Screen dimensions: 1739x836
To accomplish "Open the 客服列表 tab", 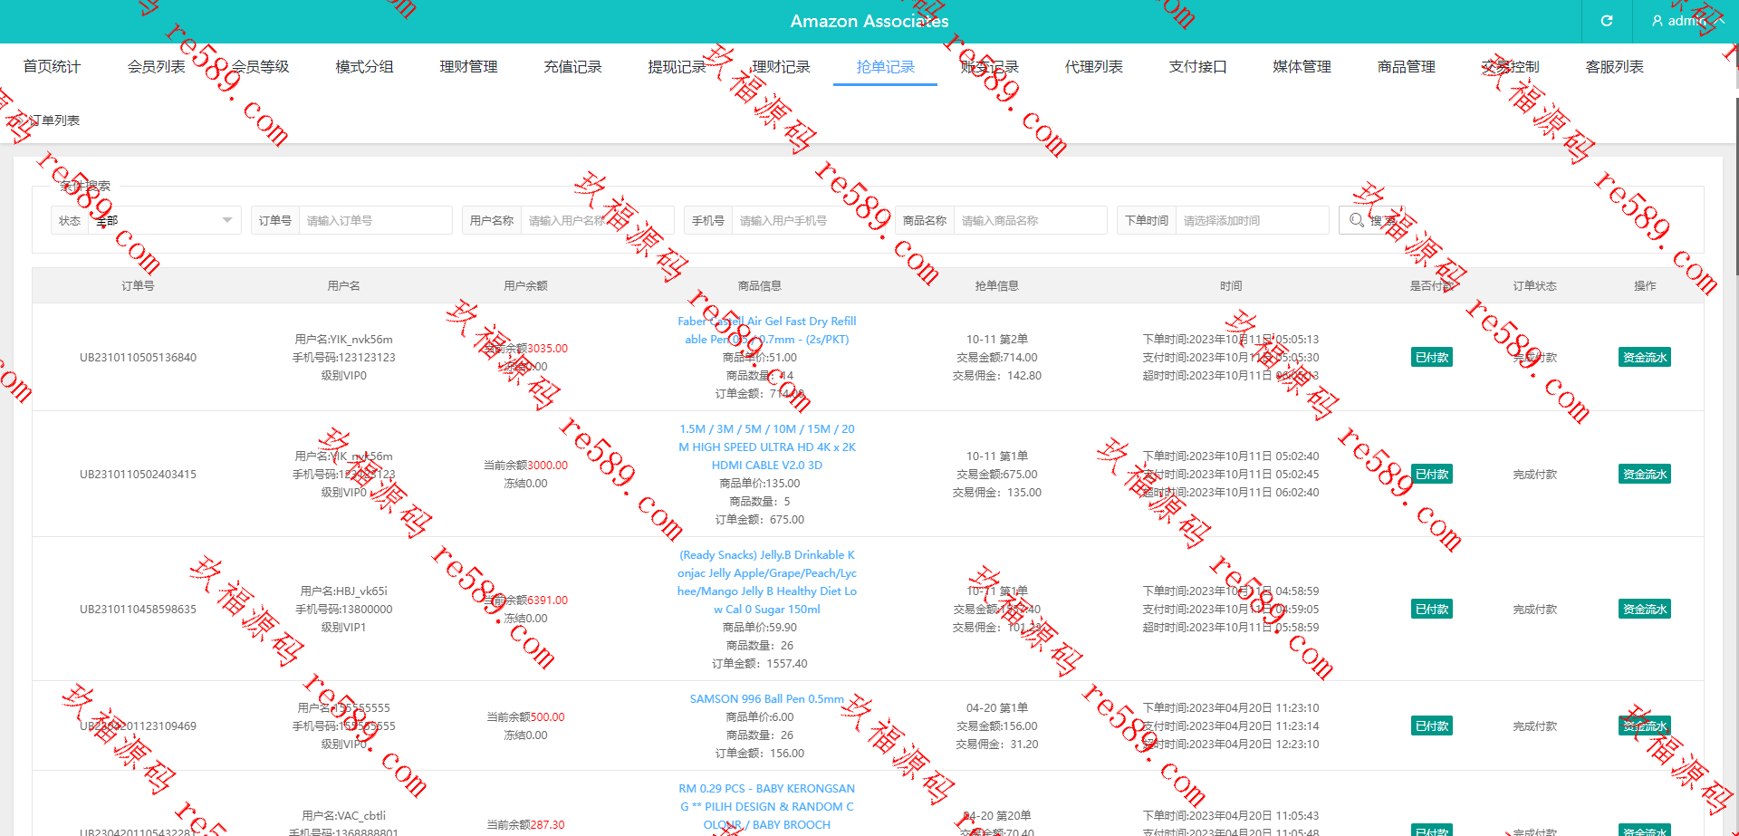I will pos(1614,67).
